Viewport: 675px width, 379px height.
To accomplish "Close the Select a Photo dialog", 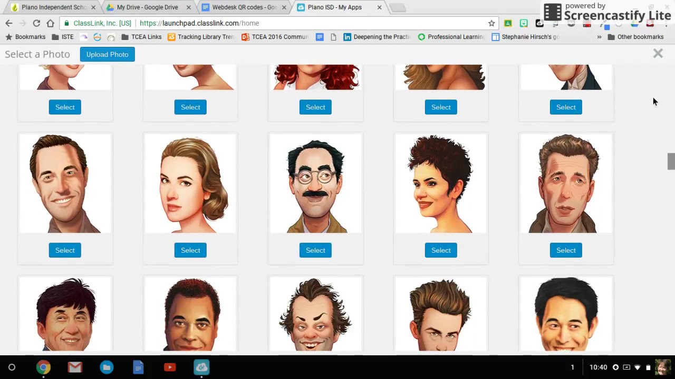I will [x=658, y=53].
